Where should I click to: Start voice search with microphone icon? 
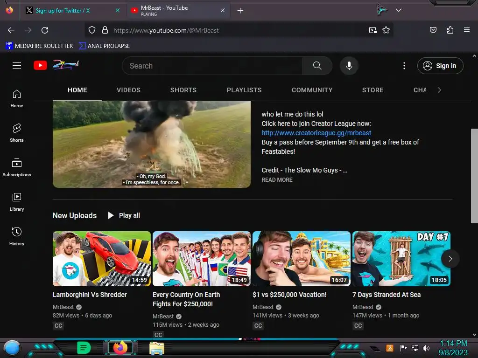[x=349, y=66]
